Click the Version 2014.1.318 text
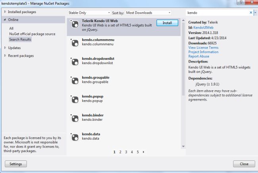The height and width of the screenshot is (173, 258). click(x=203, y=33)
